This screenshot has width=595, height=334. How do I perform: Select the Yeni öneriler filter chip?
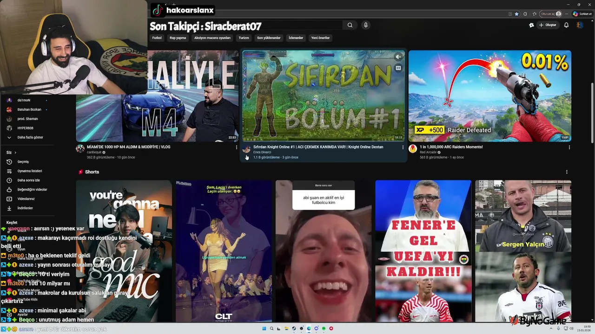click(320, 38)
